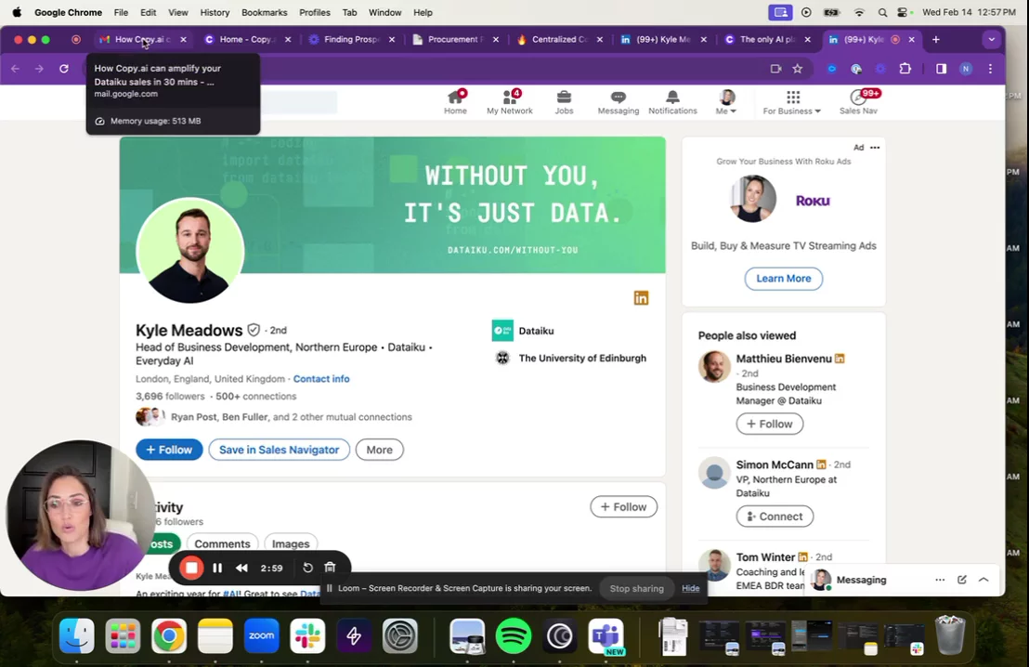Switch to the Procurement tab
Image resolution: width=1029 pixels, height=667 pixels.
pos(455,40)
